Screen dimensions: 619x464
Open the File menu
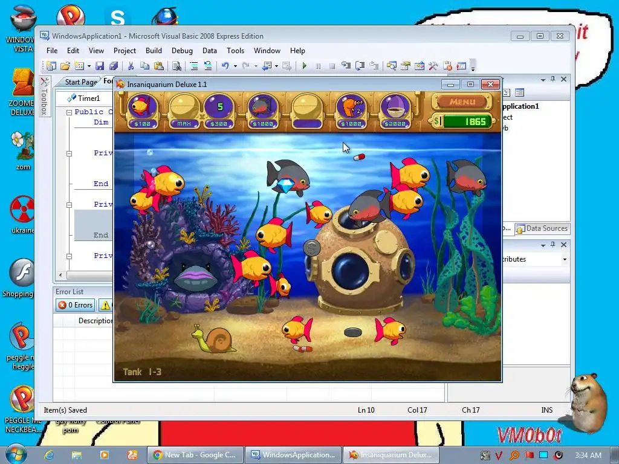52,51
